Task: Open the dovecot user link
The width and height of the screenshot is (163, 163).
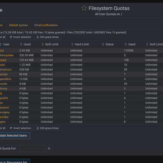Action: point(4,108)
